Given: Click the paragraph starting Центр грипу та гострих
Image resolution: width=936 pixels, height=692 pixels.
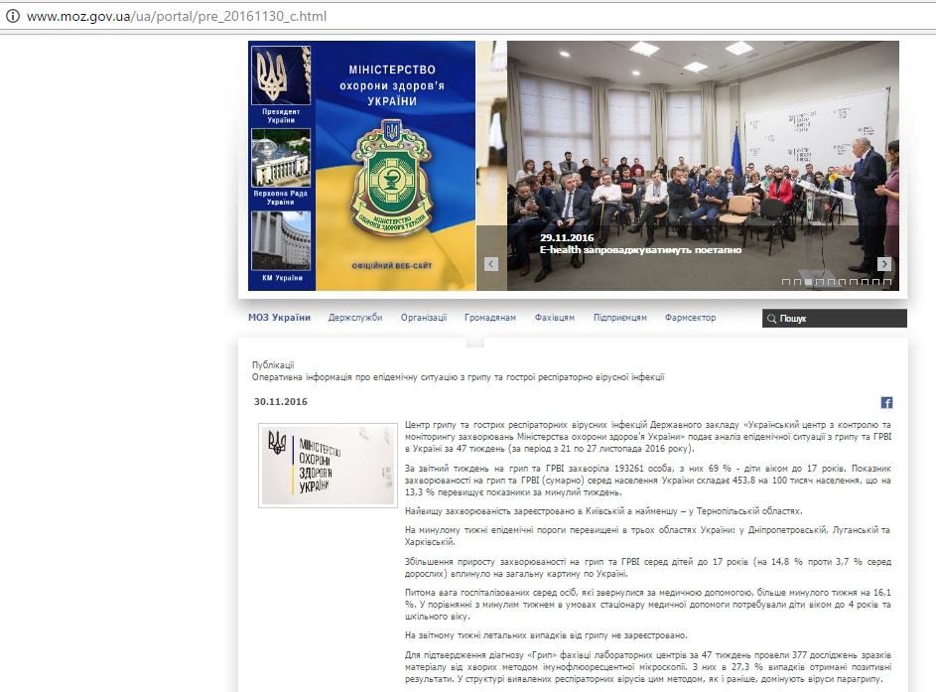Looking at the screenshot, I should (648, 437).
